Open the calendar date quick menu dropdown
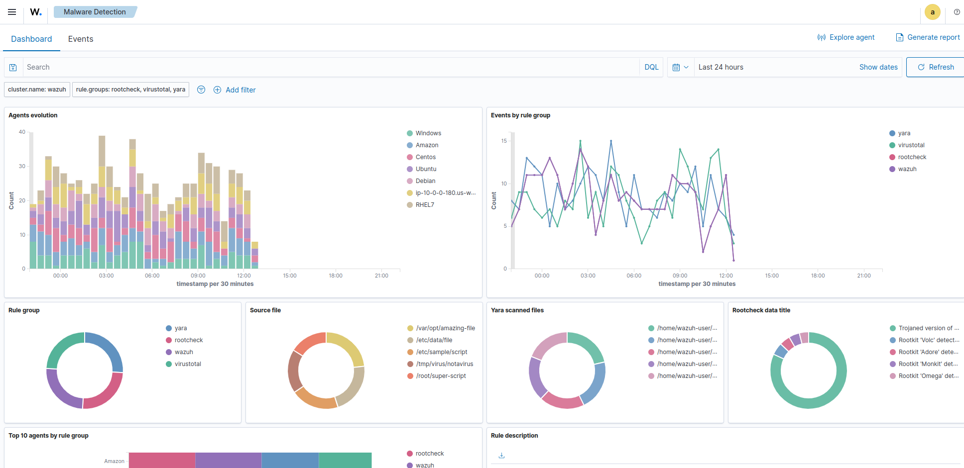This screenshot has height=468, width=964. click(x=680, y=67)
